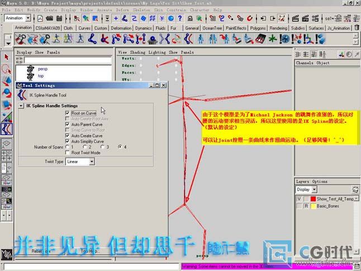Choose the Lasso select tool

coord(7,69)
